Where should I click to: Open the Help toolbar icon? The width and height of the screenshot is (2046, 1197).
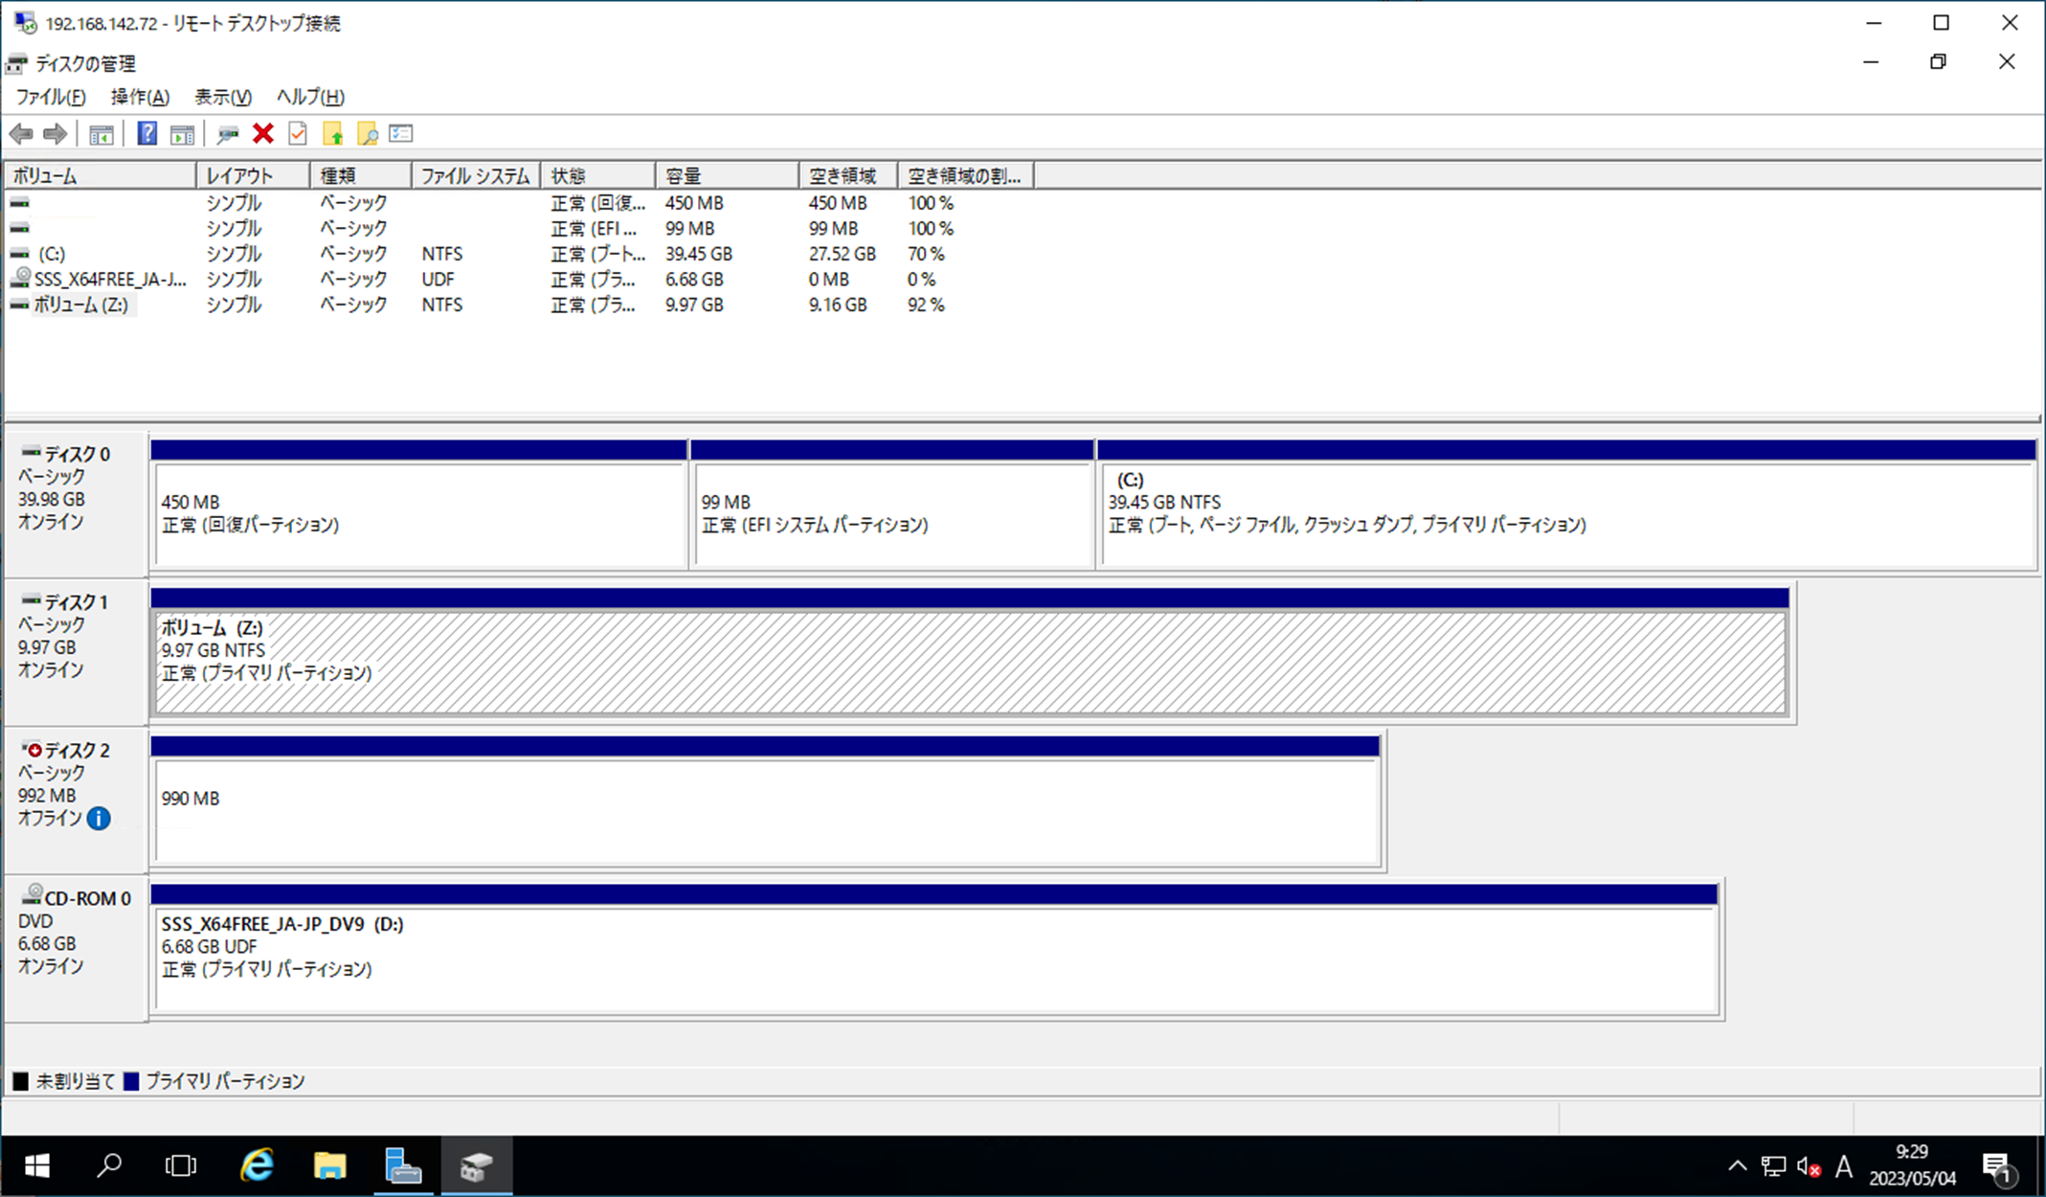tap(146, 133)
